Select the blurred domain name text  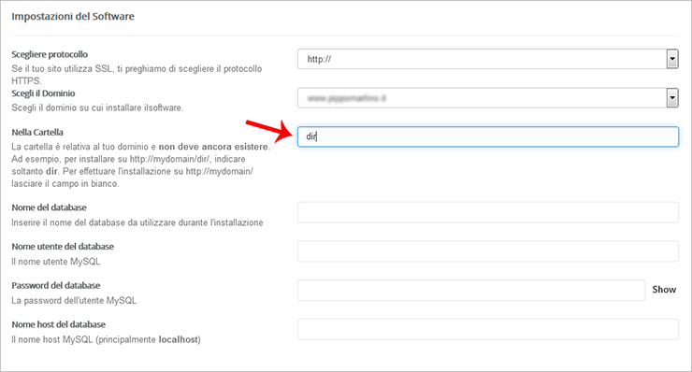point(346,98)
